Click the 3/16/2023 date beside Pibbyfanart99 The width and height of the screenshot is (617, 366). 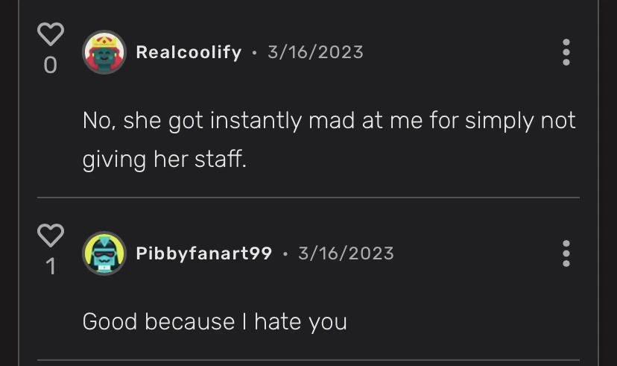coord(346,253)
